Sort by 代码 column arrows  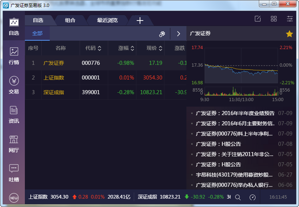click(x=99, y=48)
